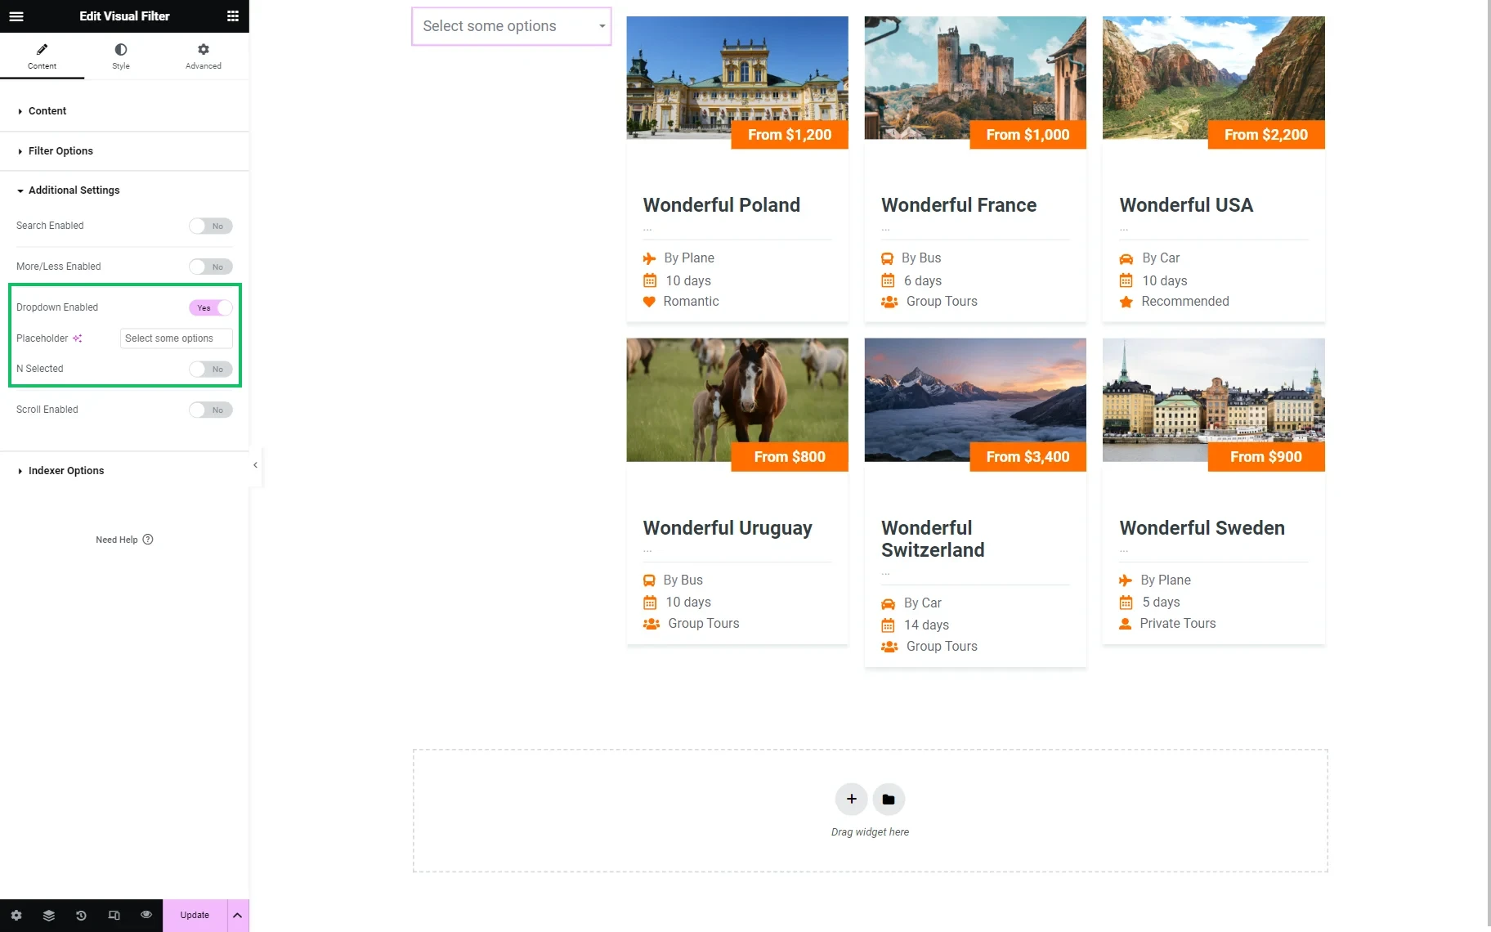Click the Wonderful Uruguay horse thumbnail
The image size is (1491, 932).
[x=737, y=400]
